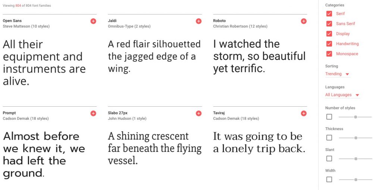
Task: Add Open Sans font with plus icon
Action: (x=93, y=21)
